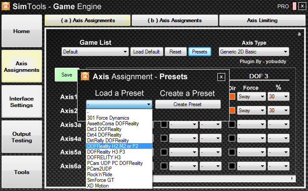Click the Presets button
This screenshot has height=191, width=308.
200,52
